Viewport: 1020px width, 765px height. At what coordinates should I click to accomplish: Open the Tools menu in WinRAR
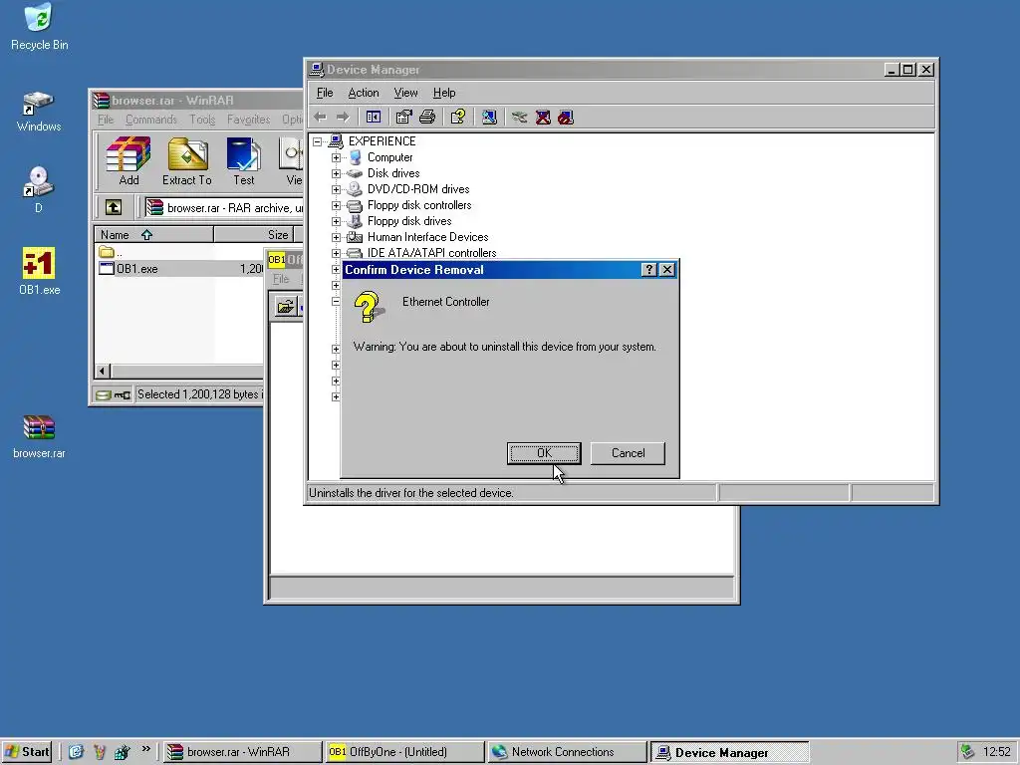pyautogui.click(x=202, y=120)
